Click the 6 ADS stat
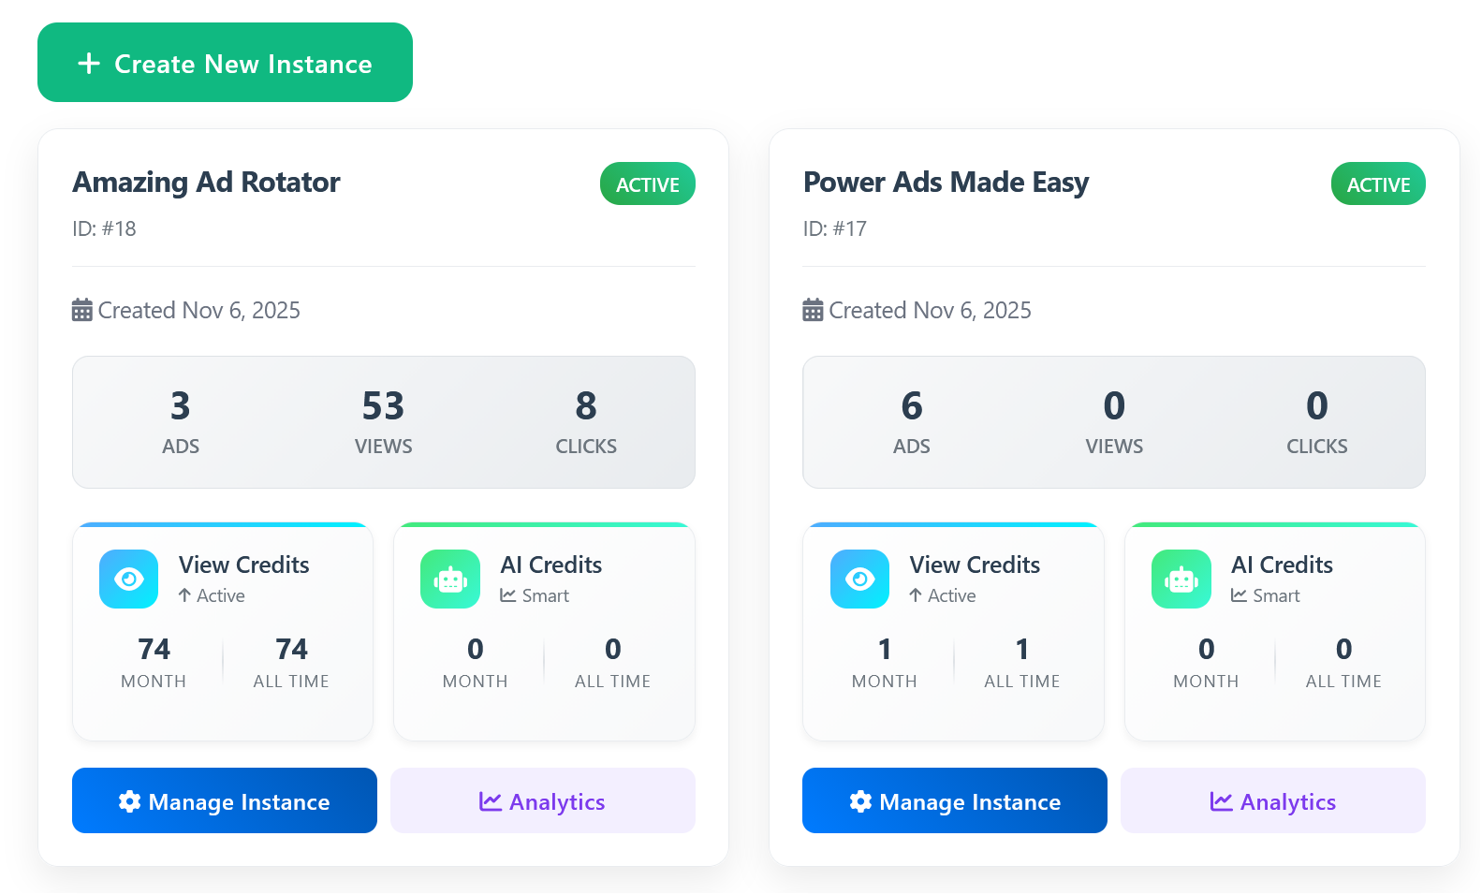The image size is (1482, 895). (x=912, y=422)
